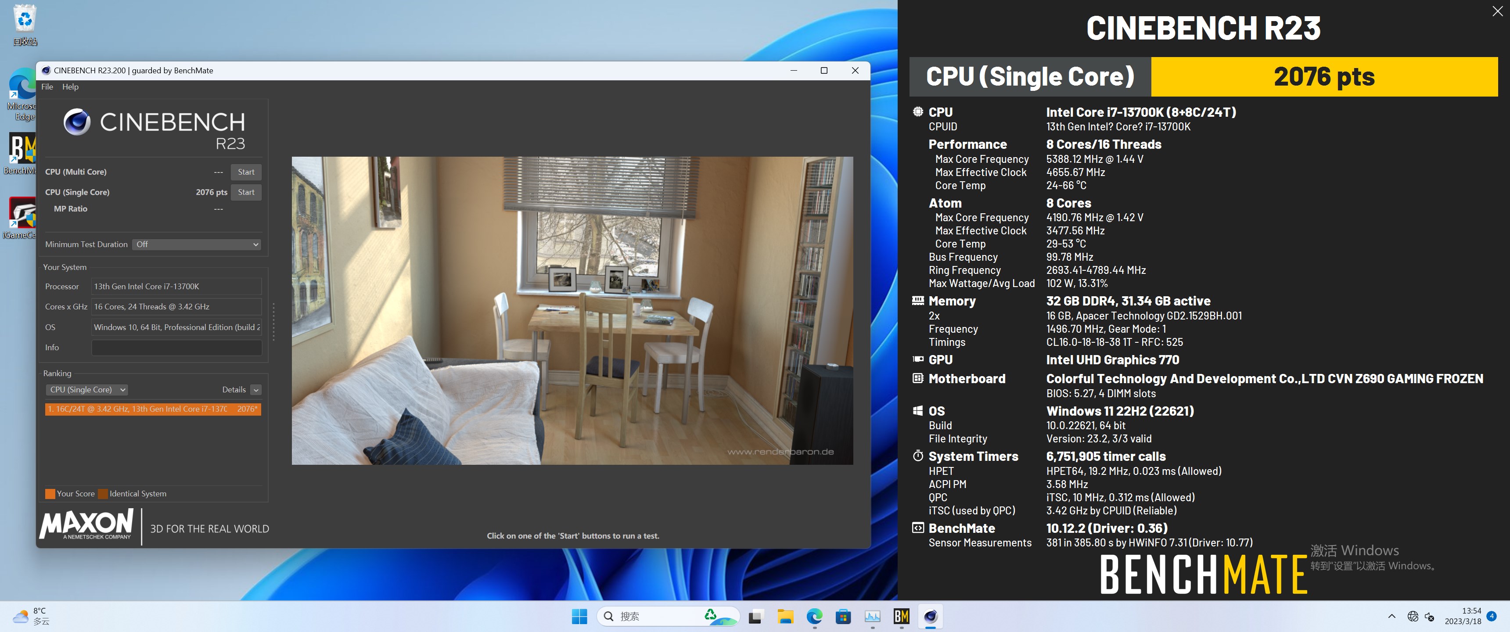
Task: Click System Timers clock icon
Action: [918, 456]
